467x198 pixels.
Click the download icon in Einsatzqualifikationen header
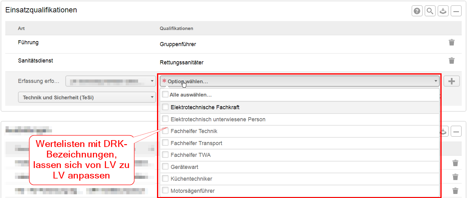pyautogui.click(x=443, y=11)
